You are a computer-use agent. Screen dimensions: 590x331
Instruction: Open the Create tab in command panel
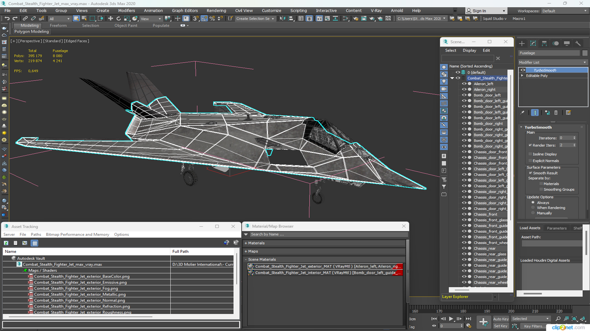pyautogui.click(x=522, y=43)
